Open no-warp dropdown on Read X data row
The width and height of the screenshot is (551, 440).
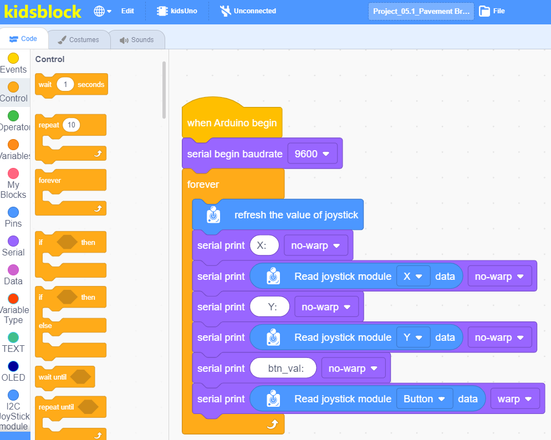(499, 277)
